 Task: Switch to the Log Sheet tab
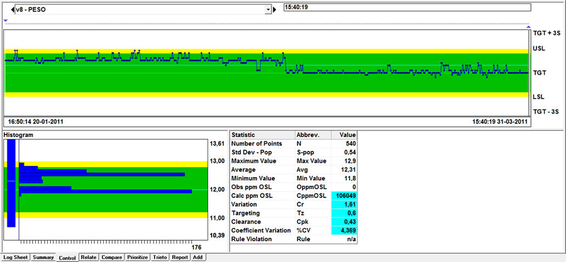coord(16,257)
